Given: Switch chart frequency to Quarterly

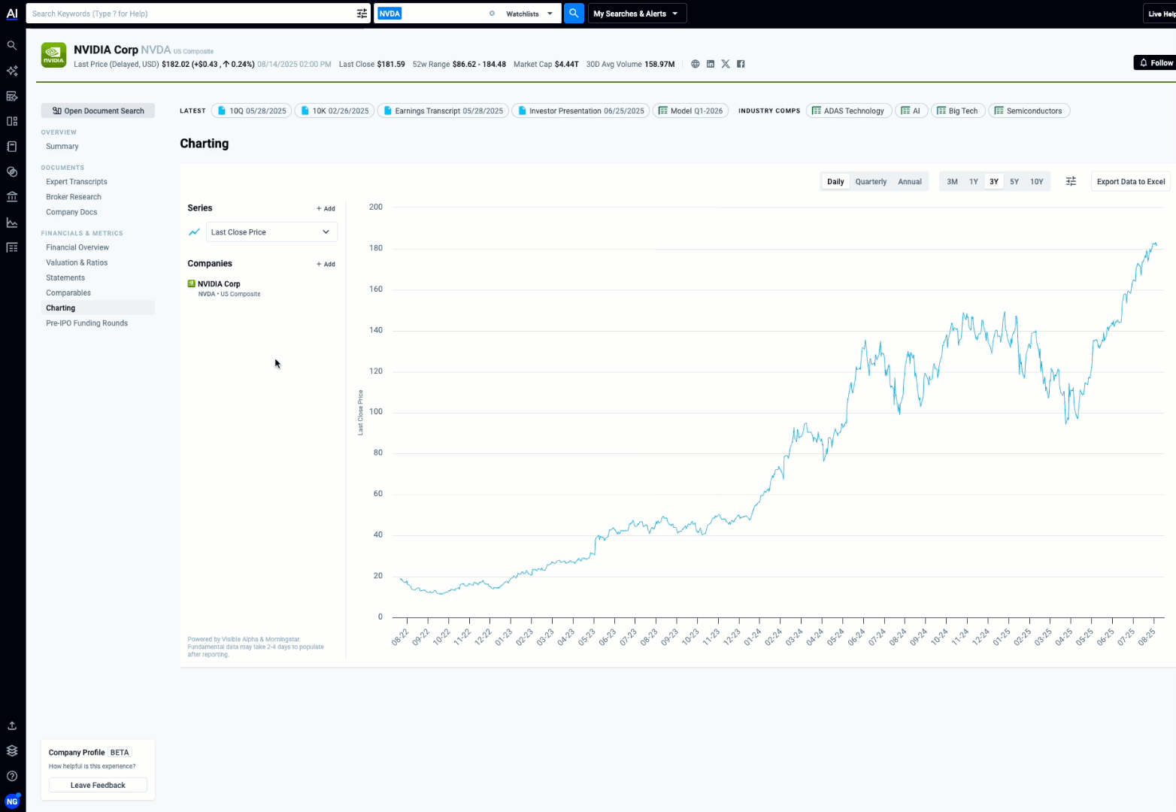Looking at the screenshot, I should coord(871,181).
